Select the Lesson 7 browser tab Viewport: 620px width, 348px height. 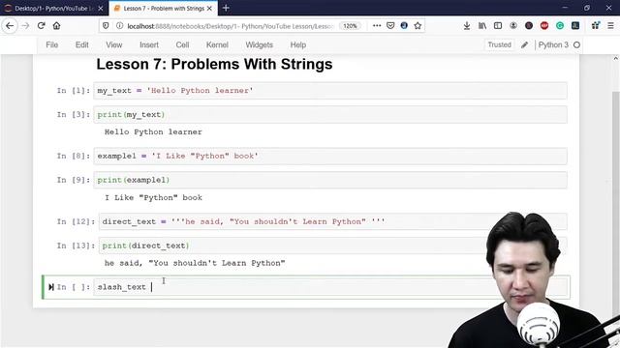point(164,9)
